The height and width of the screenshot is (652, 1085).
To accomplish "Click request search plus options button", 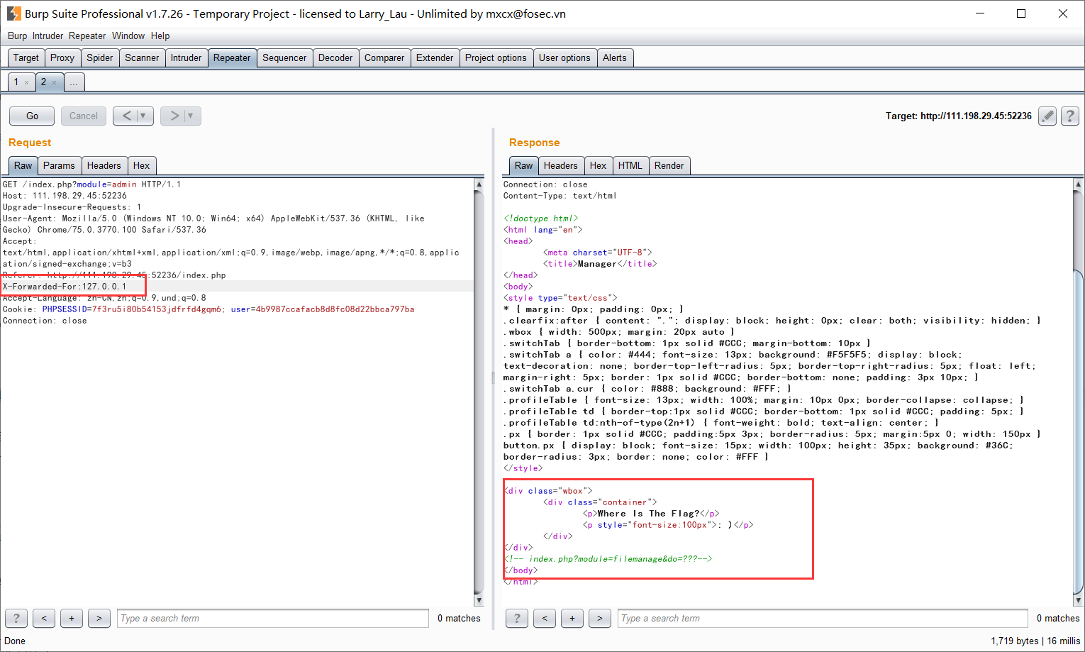I will click(72, 618).
